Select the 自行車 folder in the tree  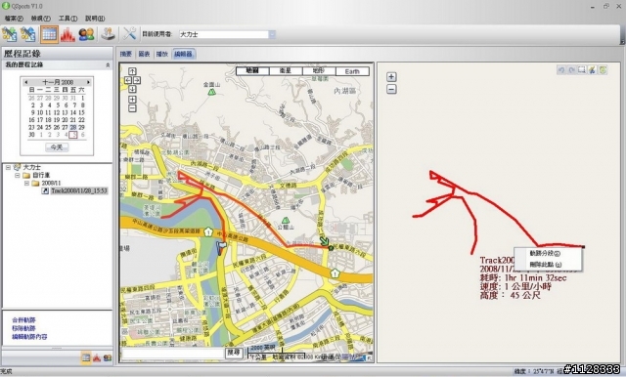click(41, 176)
